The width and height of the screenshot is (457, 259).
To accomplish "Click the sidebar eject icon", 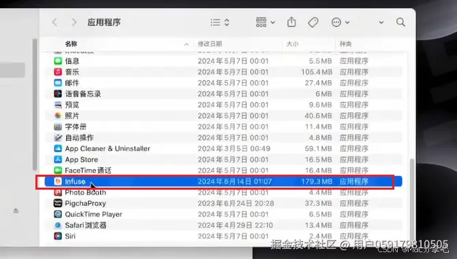I will (x=16, y=211).
